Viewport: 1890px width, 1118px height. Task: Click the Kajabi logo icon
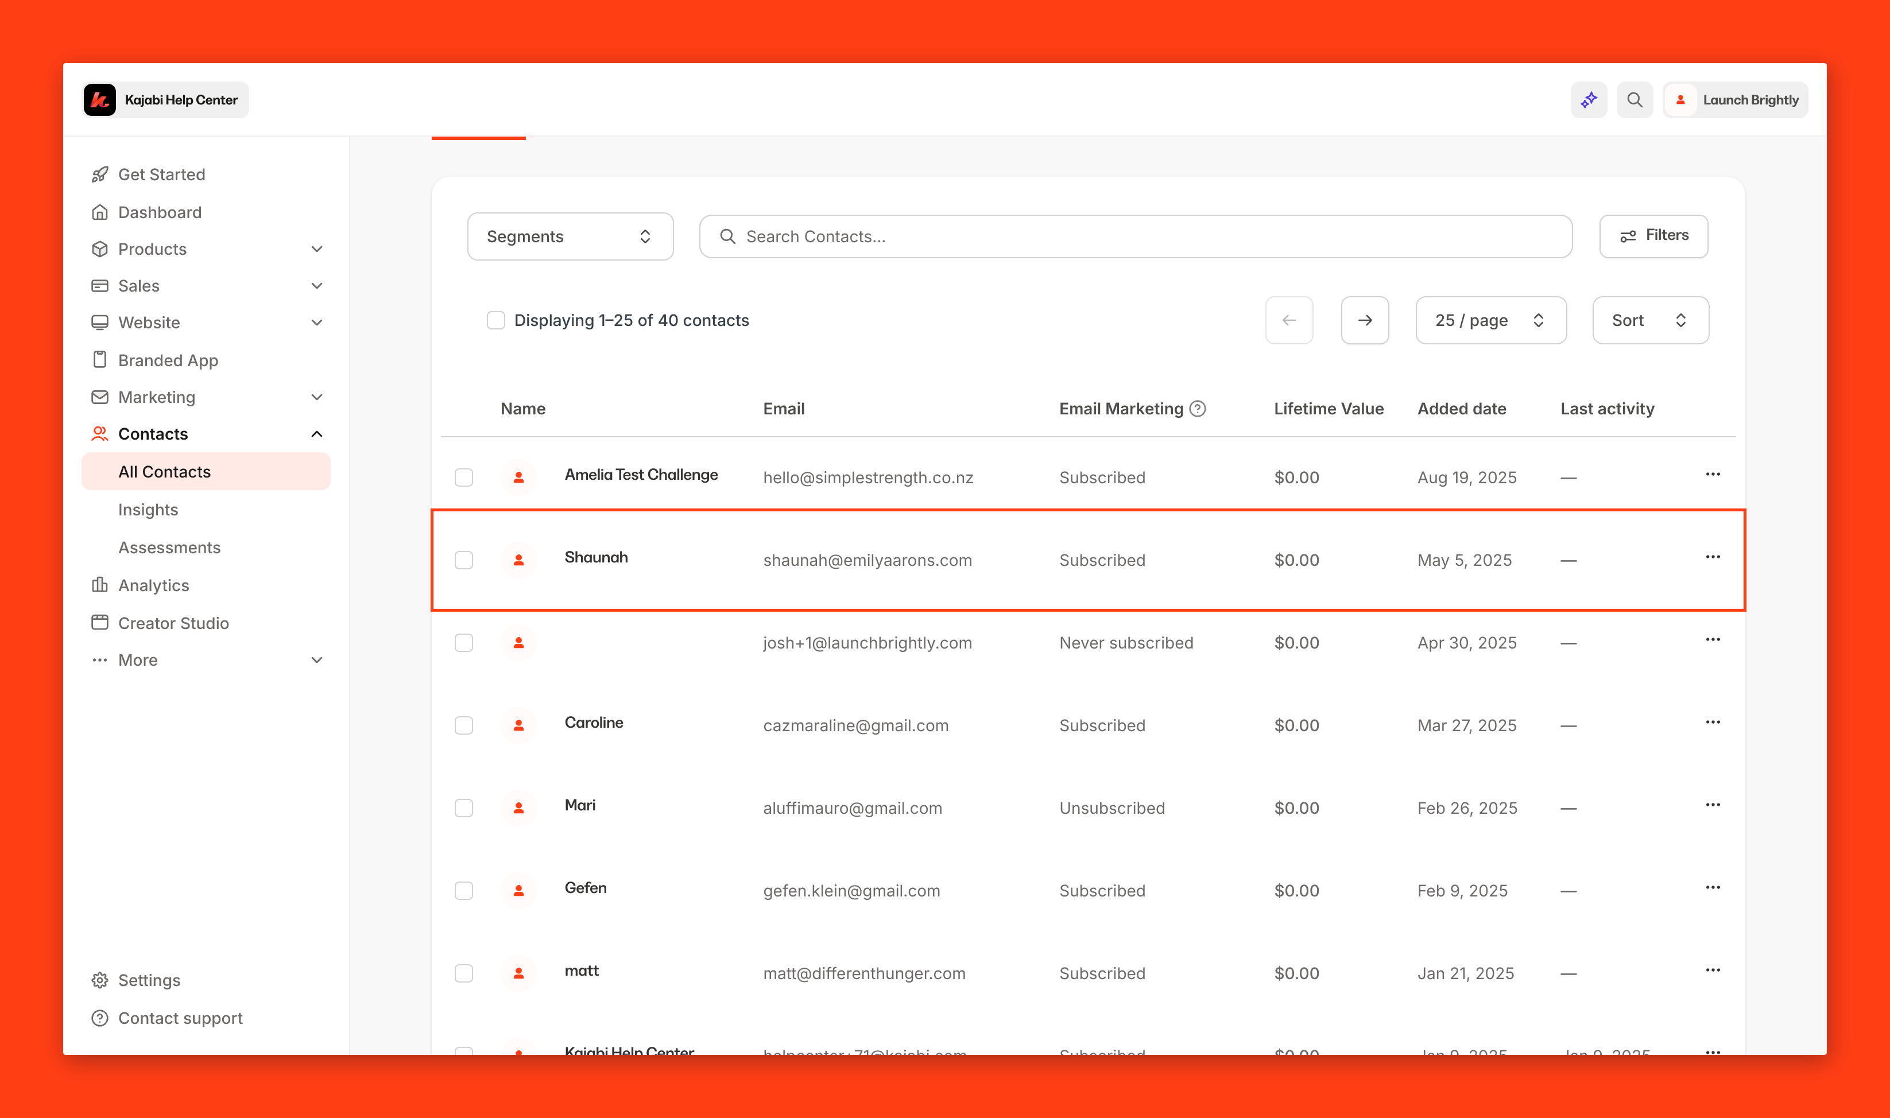100,100
